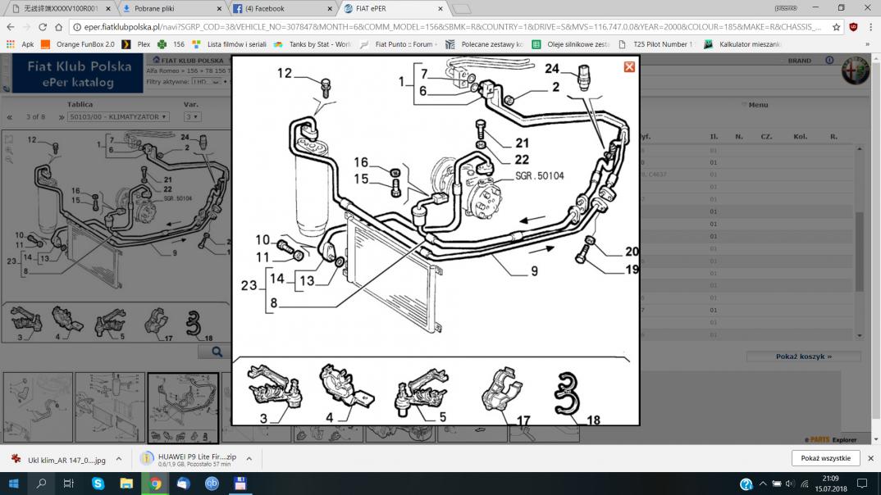Viewport: 881px width, 495px height.
Task: Open Chrome menu three dots
Action: point(870,27)
